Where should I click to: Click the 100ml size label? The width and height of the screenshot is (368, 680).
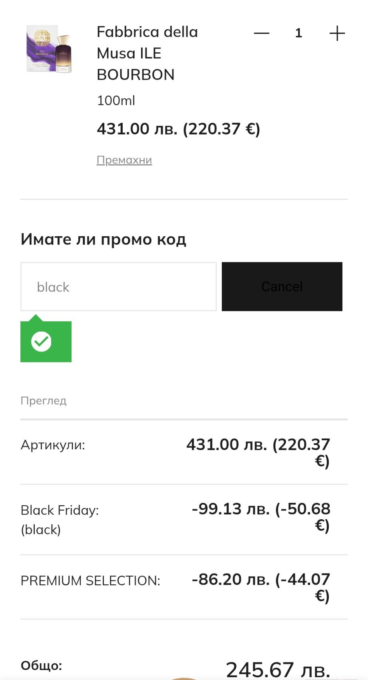(x=116, y=101)
